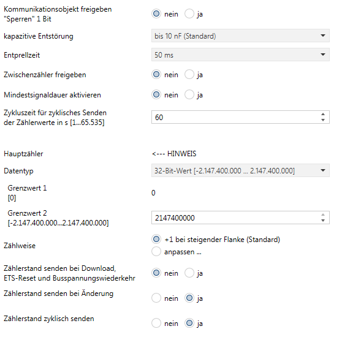Click the Zykluszeit input field showing 60
This screenshot has width=342, height=337.
pos(235,117)
